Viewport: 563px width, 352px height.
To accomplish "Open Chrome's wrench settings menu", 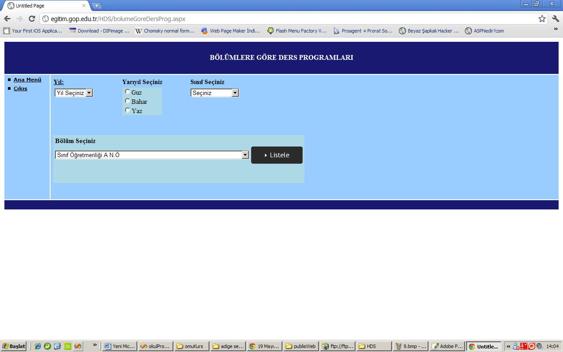I will 556,18.
